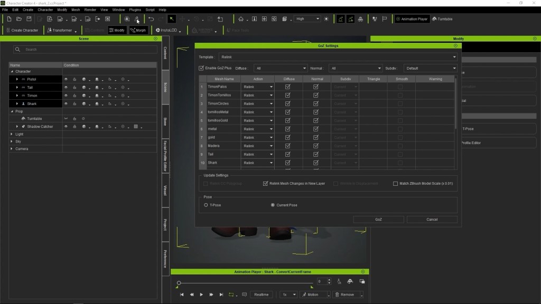The width and height of the screenshot is (541, 304).
Task: Toggle visibility of Pistol
Action: (66, 79)
